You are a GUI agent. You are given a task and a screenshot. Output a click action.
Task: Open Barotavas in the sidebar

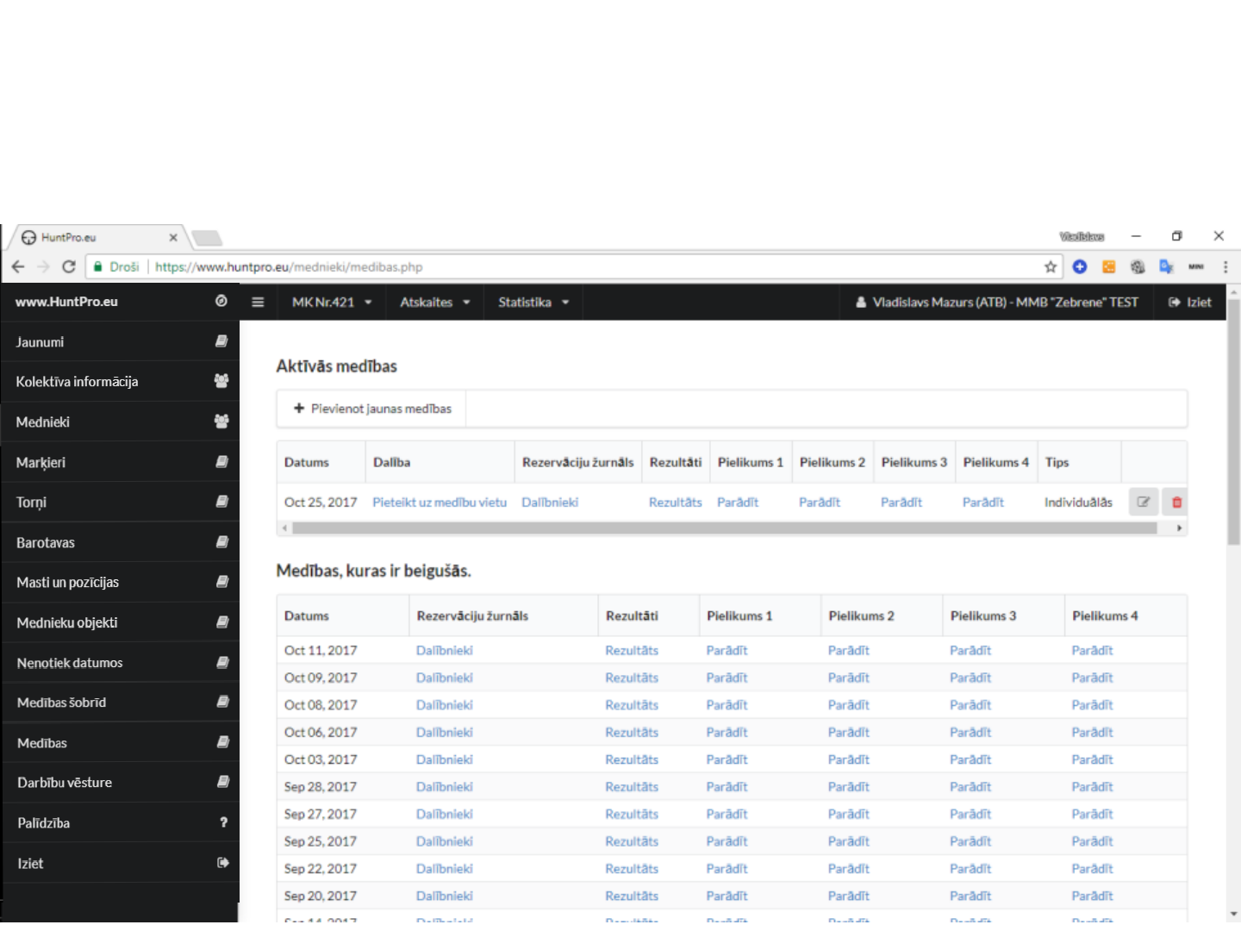(121, 543)
